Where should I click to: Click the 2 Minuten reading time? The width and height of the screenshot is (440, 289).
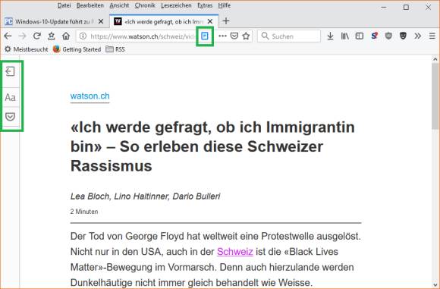[84, 212]
